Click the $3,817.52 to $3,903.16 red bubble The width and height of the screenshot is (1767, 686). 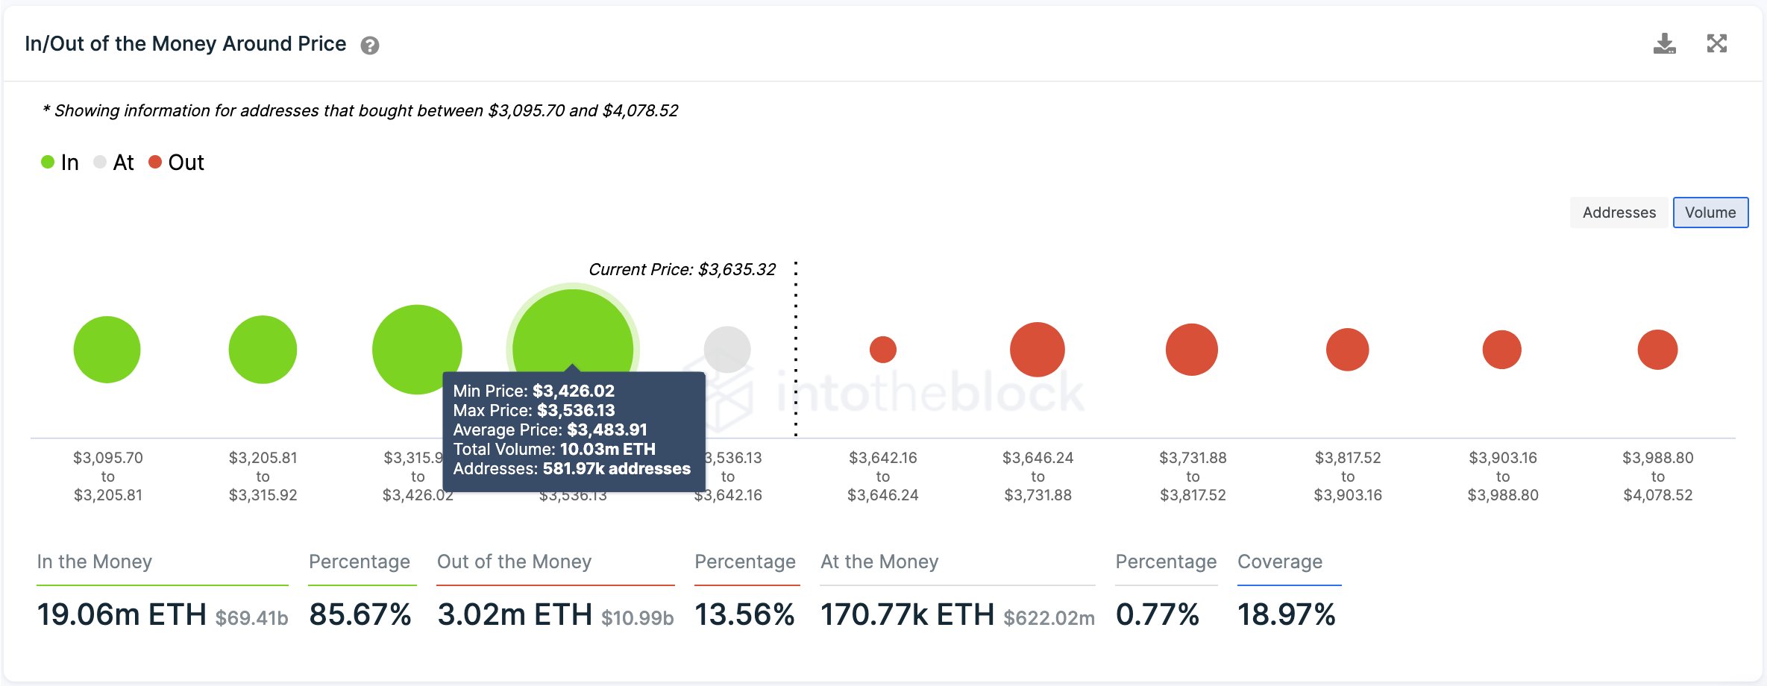click(1348, 350)
